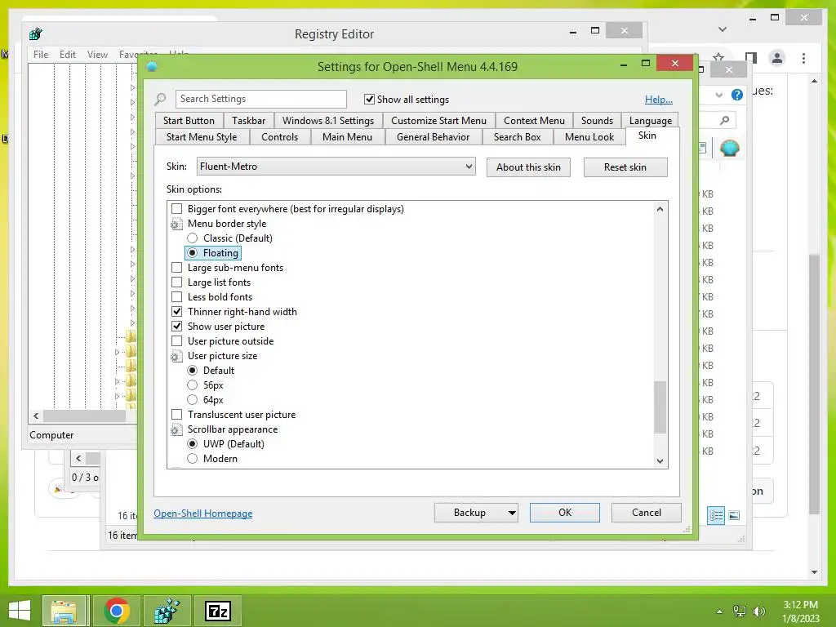Click the volume speaker icon in system tray
Image resolution: width=836 pixels, height=627 pixels.
pyautogui.click(x=758, y=611)
